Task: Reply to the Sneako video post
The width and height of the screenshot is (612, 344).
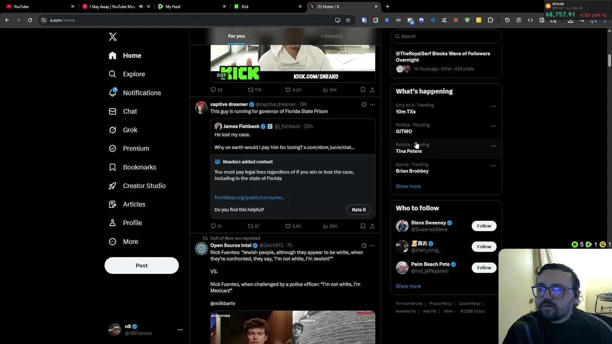Action: point(217,90)
